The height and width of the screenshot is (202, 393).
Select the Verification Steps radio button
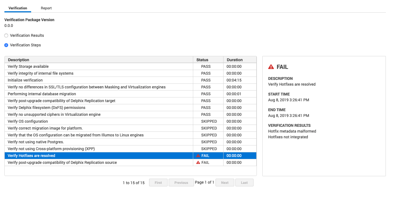point(6,45)
